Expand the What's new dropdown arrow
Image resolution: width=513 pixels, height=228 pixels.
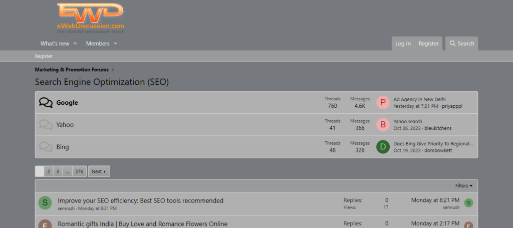point(75,44)
